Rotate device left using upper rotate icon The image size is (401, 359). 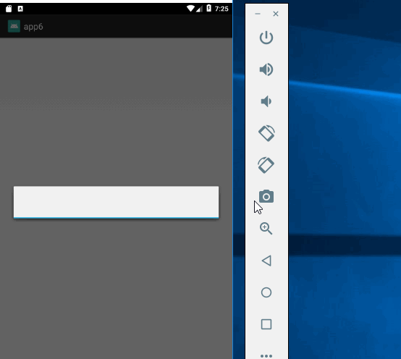pos(266,133)
